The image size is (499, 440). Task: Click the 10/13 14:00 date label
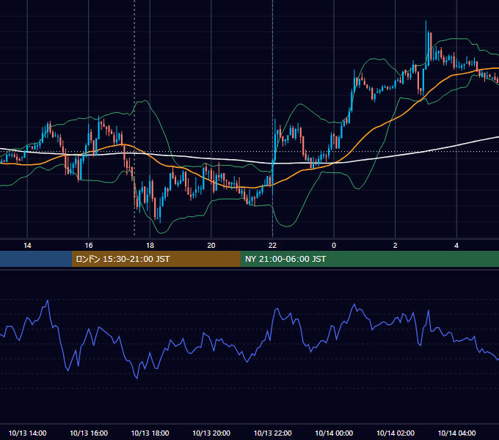pos(27,433)
